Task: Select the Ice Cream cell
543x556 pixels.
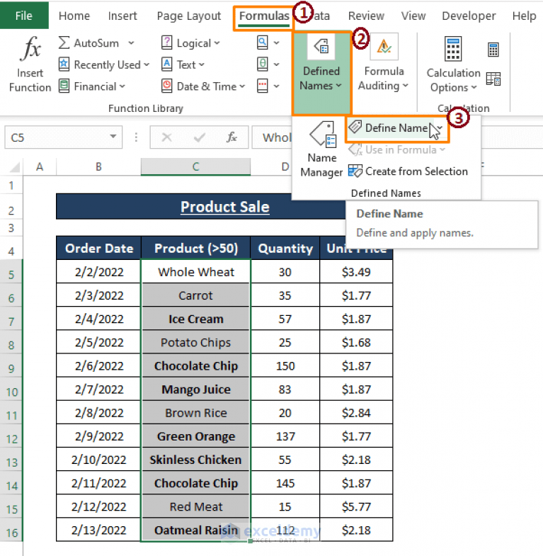Action: [x=195, y=319]
